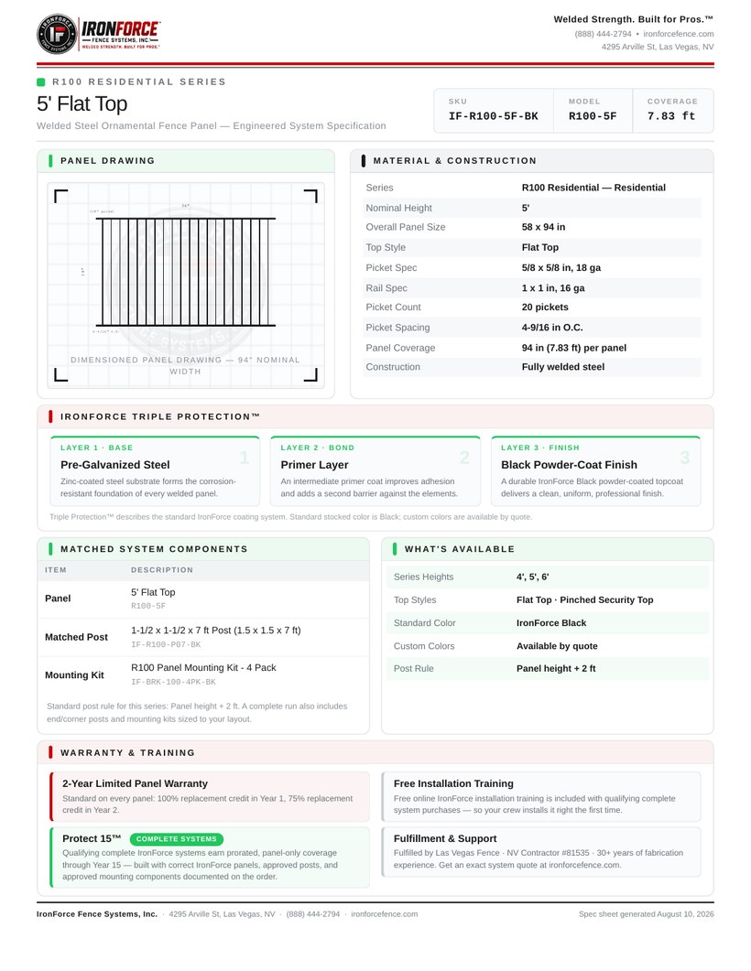Click the 1-1/2 x 1-1/2 x 7 ft Post description

click(216, 631)
